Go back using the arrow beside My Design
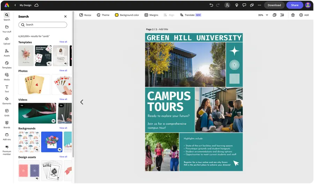314x184 pixels. pos(15,5)
